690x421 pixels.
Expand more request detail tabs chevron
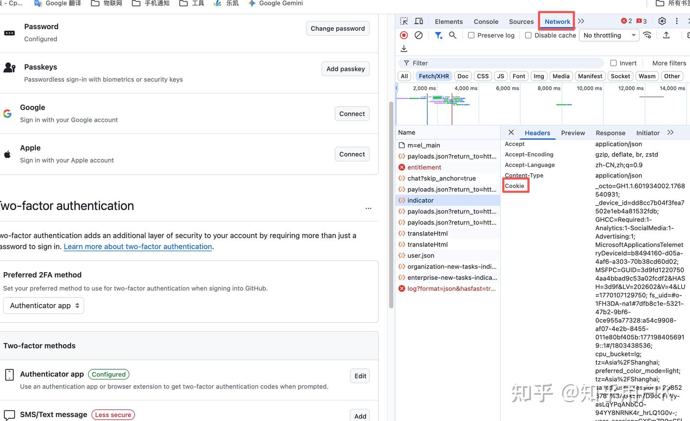pos(670,133)
